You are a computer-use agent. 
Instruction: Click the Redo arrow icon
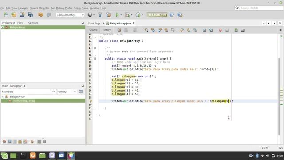click(48, 15)
